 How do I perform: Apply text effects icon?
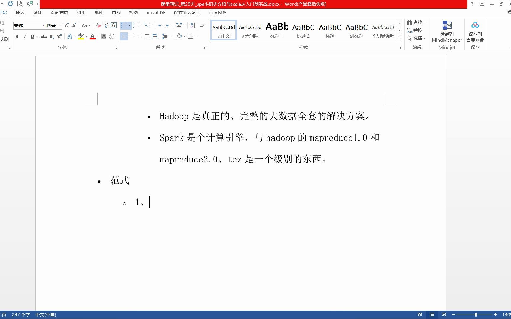click(70, 36)
